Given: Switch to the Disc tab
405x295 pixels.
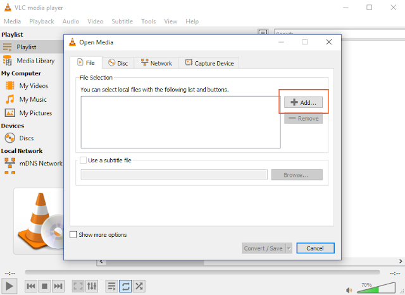Looking at the screenshot, I should coord(118,63).
